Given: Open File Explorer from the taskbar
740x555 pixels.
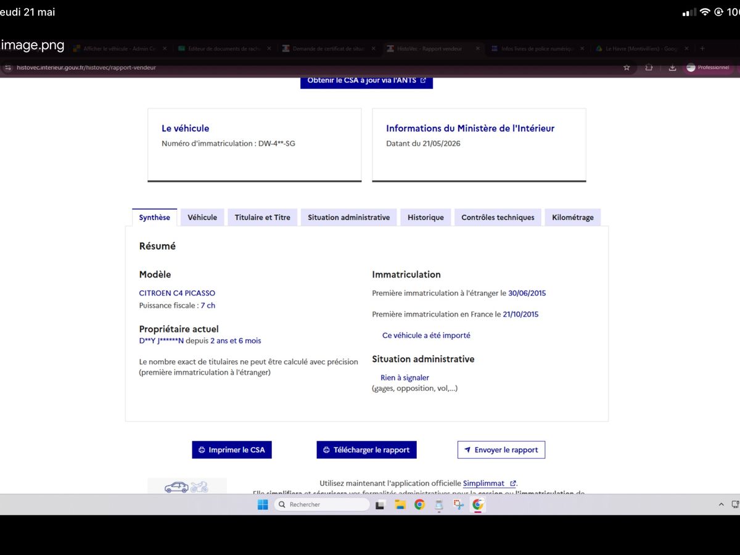Looking at the screenshot, I should 400,504.
